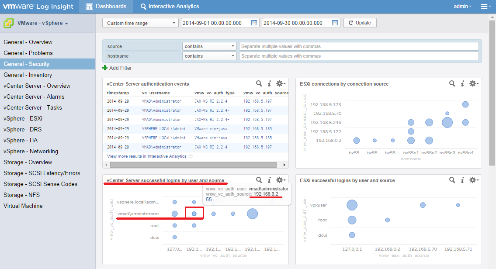
Task: Click the hostname filter values input
Action: coord(359,56)
